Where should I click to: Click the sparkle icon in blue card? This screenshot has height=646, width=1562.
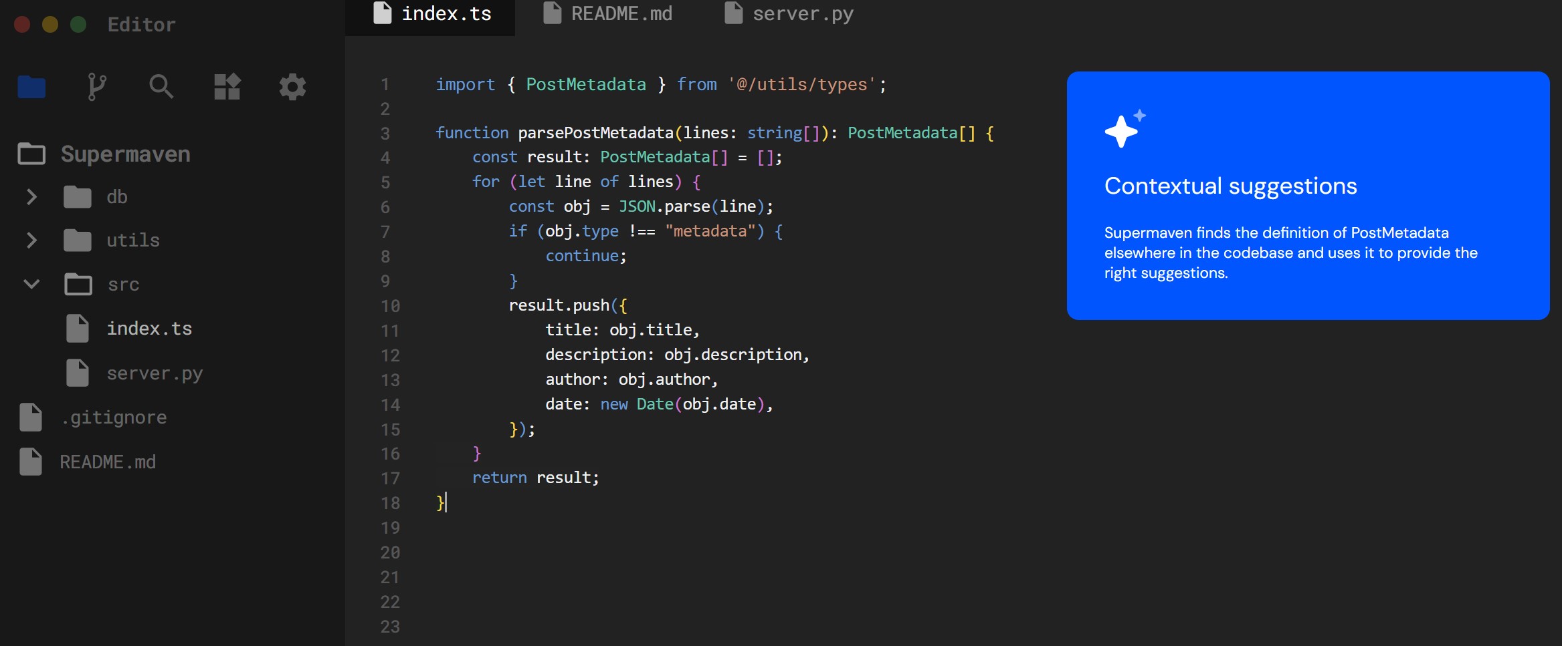[x=1124, y=129]
